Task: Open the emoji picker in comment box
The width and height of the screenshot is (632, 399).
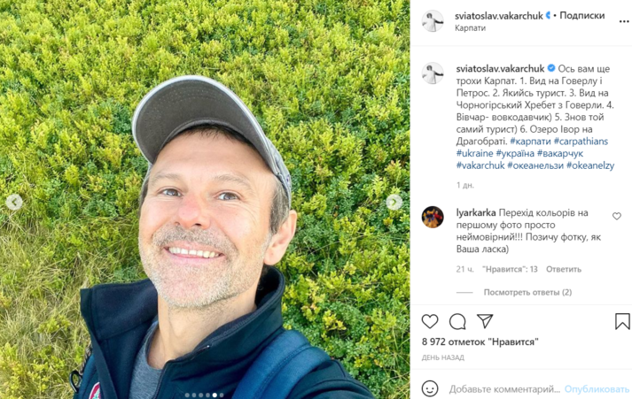Action: (x=430, y=388)
